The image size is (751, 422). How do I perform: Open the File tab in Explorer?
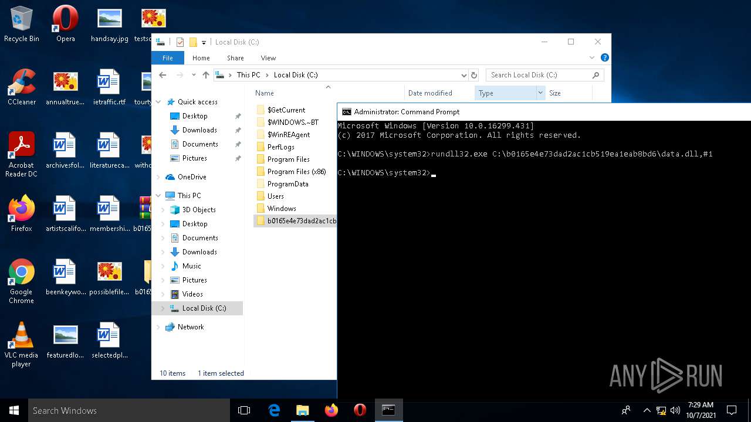pos(168,58)
